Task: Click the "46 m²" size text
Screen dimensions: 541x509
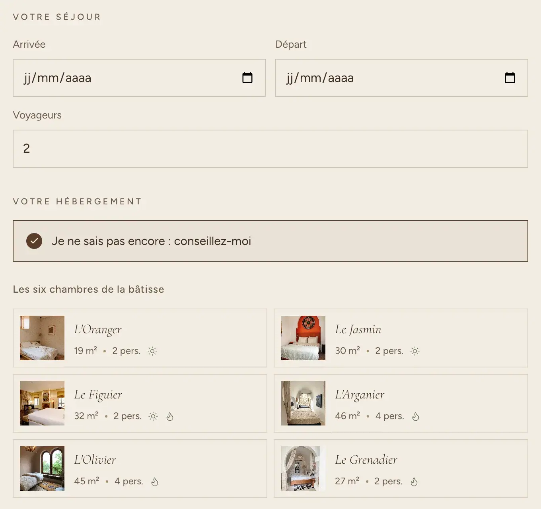Action: pyautogui.click(x=347, y=416)
